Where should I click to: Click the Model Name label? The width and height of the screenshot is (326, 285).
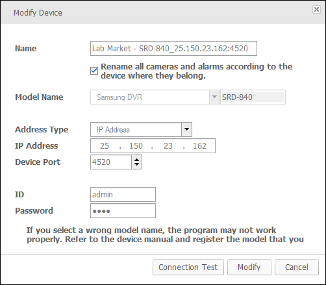pos(39,97)
